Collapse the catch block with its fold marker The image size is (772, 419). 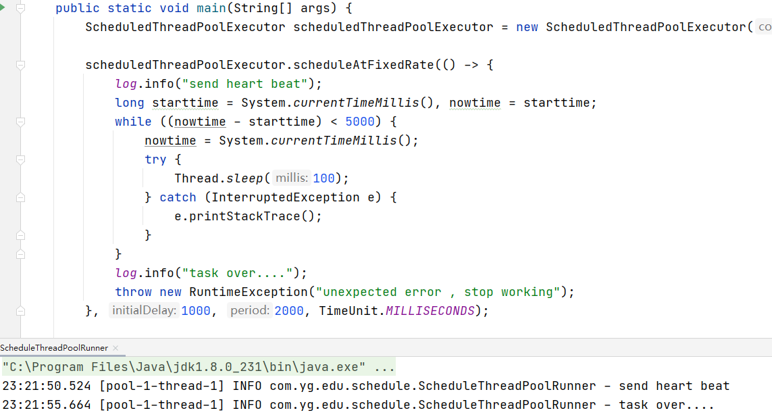20,197
